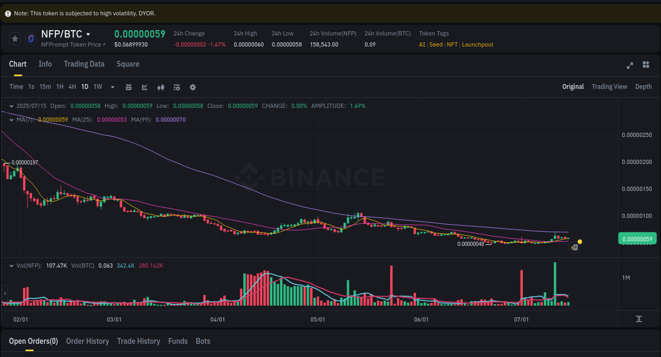Image resolution: width=661 pixels, height=357 pixels.
Task: Select the chart type icon on toolbar
Action: [x=144, y=87]
